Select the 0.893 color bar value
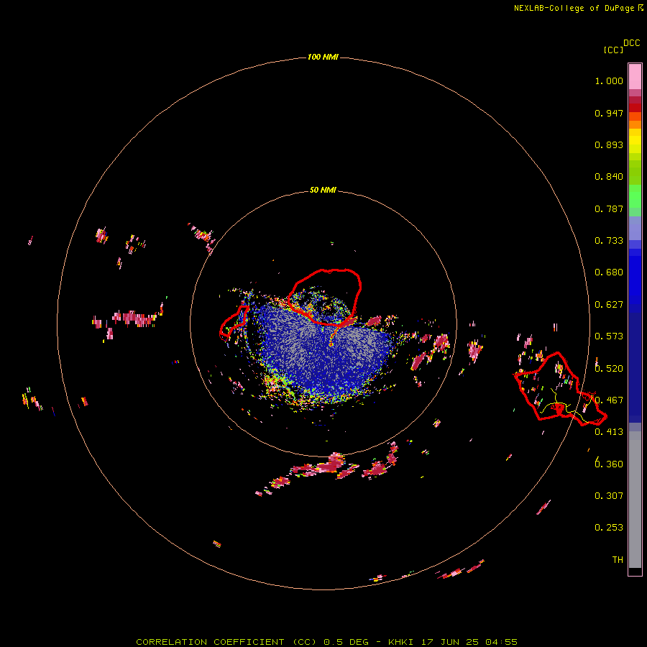 point(609,144)
